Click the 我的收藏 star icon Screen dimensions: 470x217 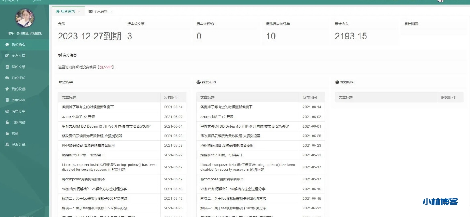click(7, 89)
